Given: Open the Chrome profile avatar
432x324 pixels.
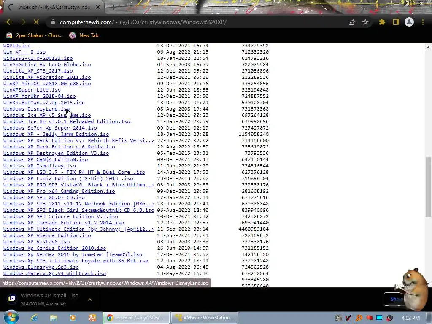Looking at the screenshot, I should tap(409, 22).
